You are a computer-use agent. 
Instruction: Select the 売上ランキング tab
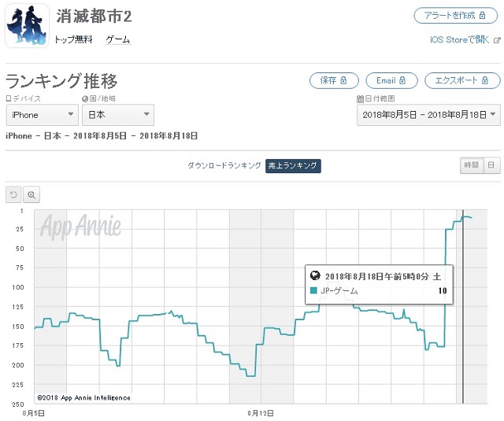[293, 166]
